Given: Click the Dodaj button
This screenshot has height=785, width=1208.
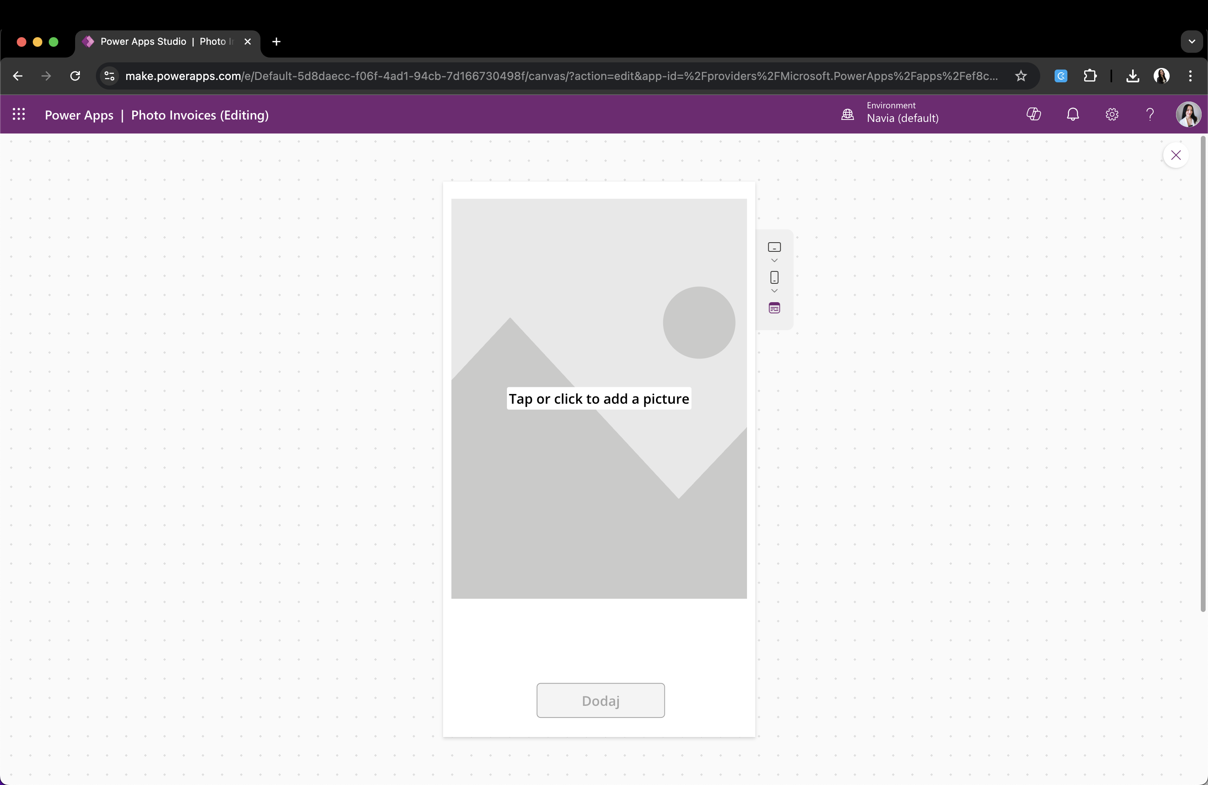Looking at the screenshot, I should click(600, 700).
